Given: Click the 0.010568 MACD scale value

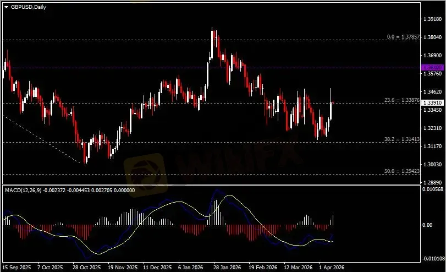Looking at the screenshot, I should pos(432,189).
